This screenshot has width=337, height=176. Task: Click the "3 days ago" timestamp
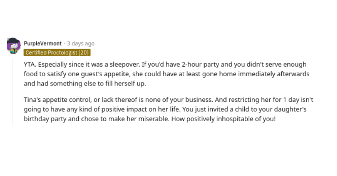(80, 44)
